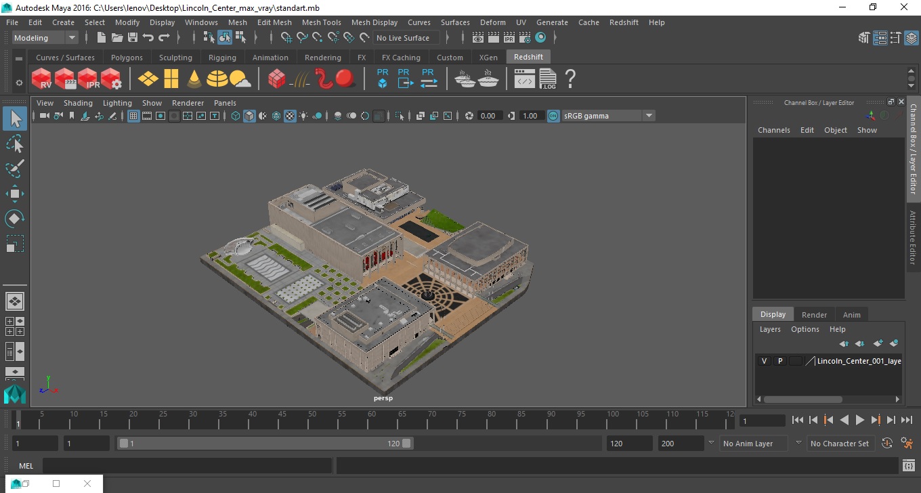Open the Redshift menu in menu bar
The image size is (921, 493).
point(624,22)
